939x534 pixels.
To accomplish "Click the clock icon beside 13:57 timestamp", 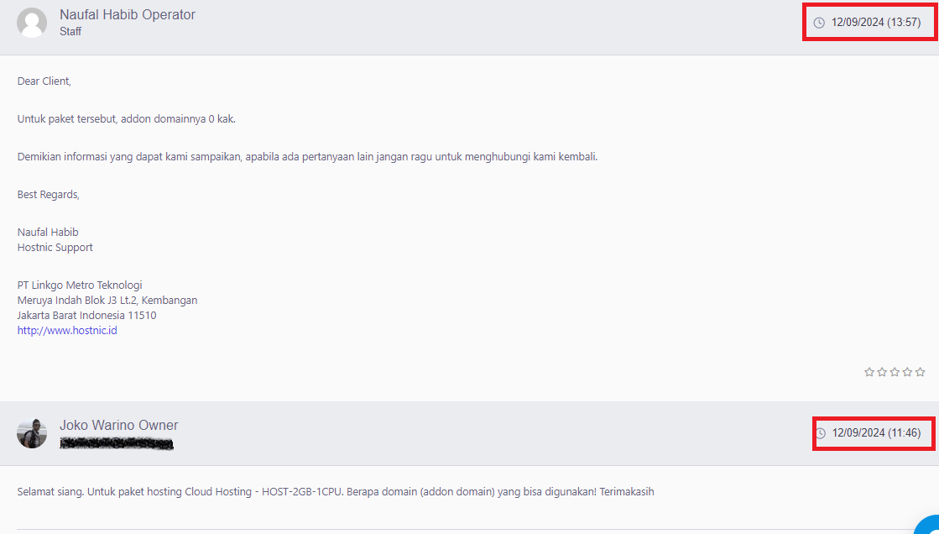I will coord(819,23).
